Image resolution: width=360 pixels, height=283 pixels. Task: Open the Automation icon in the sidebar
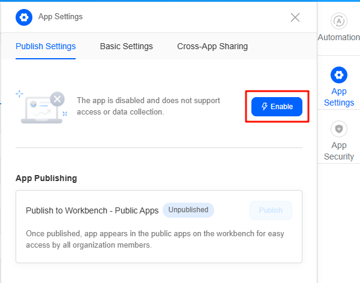[x=339, y=21]
